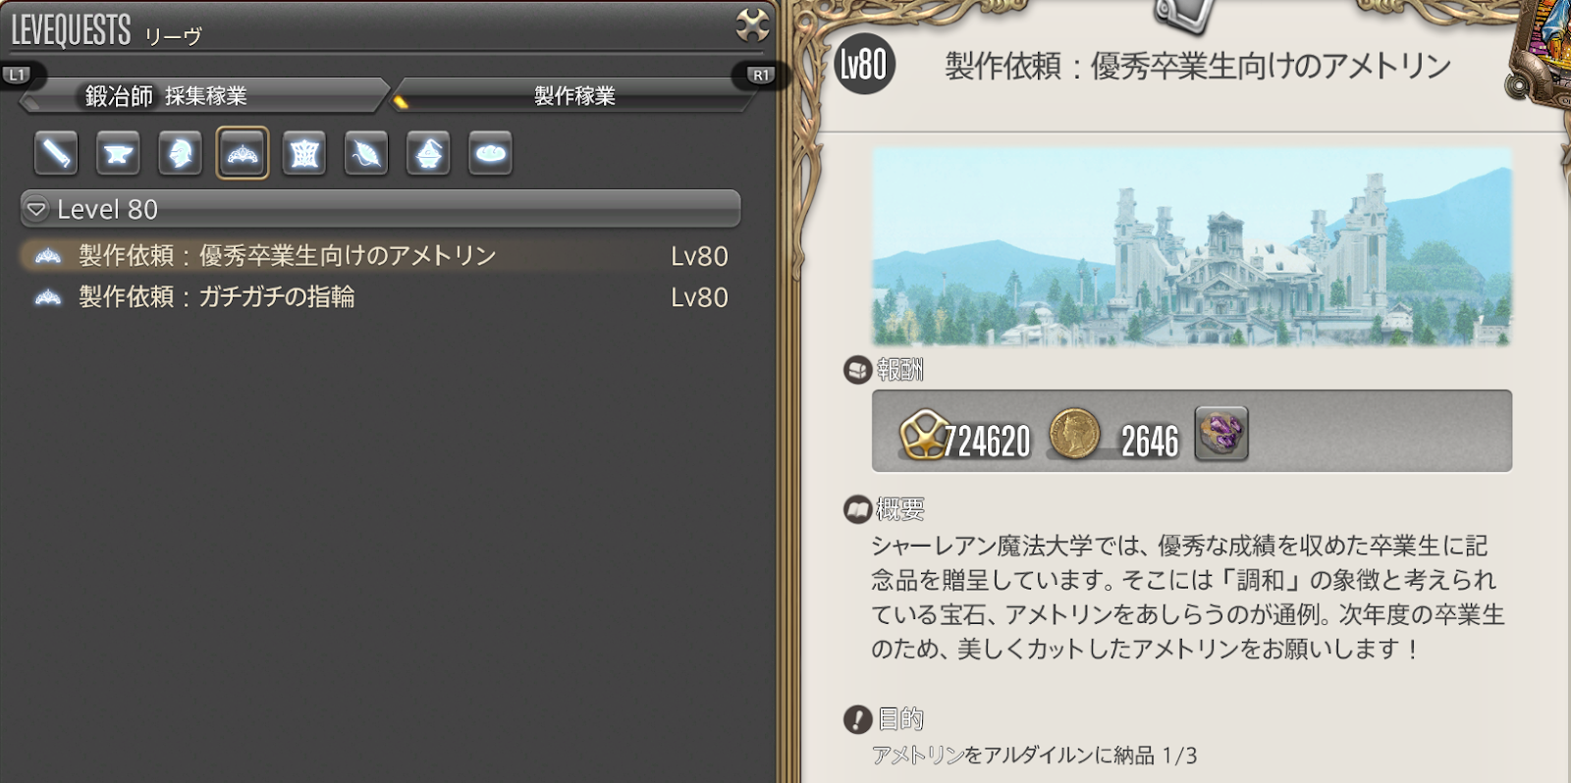Select the Culinarian bread class icon
1571x783 pixels.
pyautogui.click(x=490, y=153)
